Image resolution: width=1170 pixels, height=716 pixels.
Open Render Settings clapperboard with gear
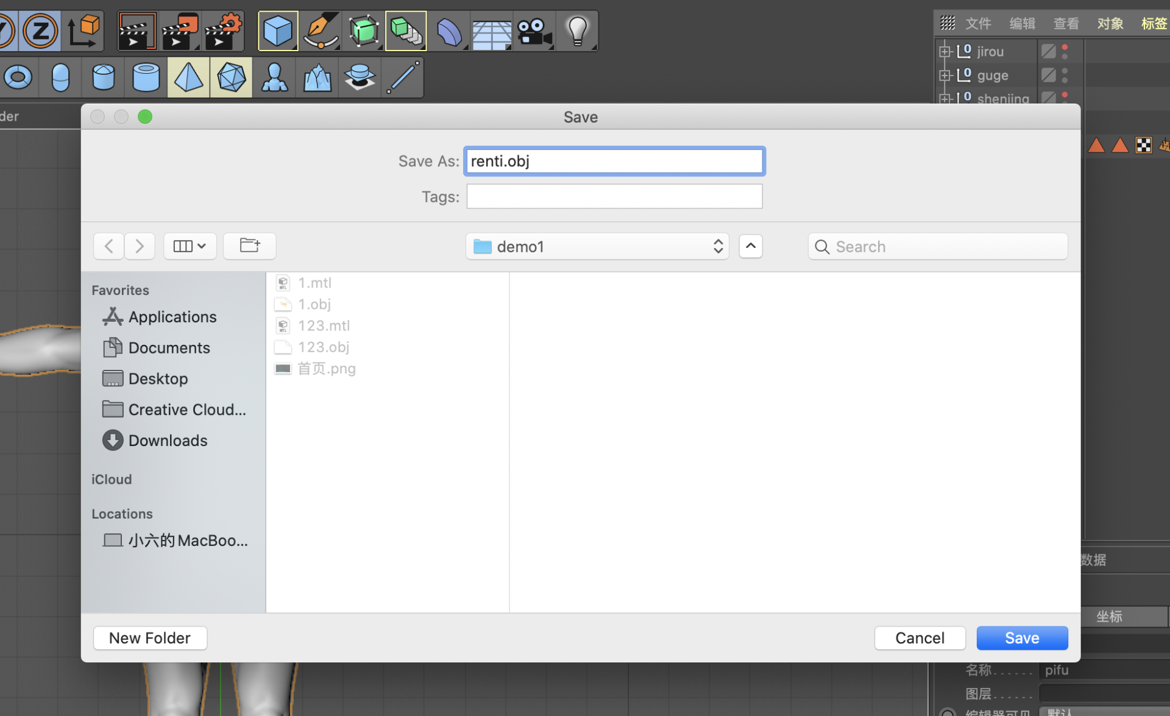click(x=223, y=30)
